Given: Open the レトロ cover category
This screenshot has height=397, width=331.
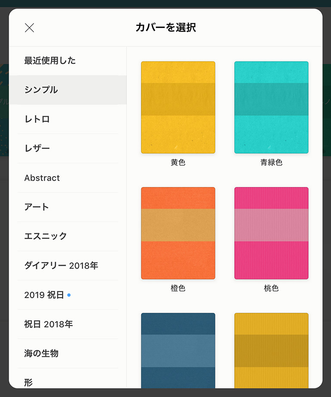Looking at the screenshot, I should (x=68, y=119).
